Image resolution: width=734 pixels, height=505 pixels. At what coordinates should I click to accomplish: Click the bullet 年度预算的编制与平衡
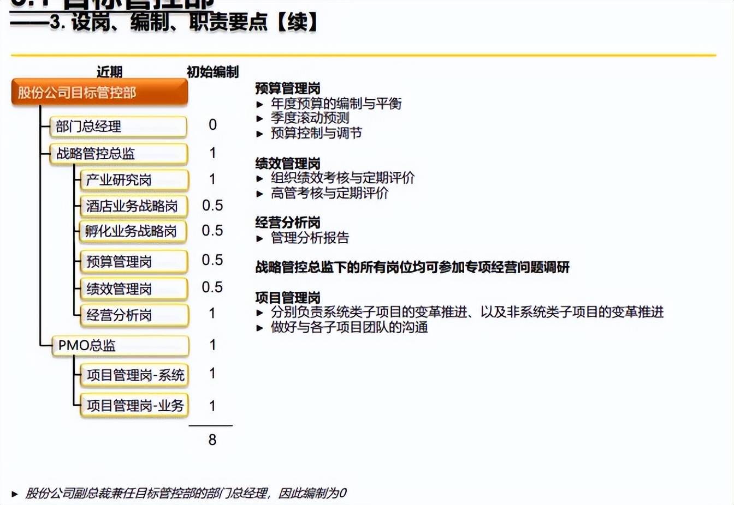[336, 104]
